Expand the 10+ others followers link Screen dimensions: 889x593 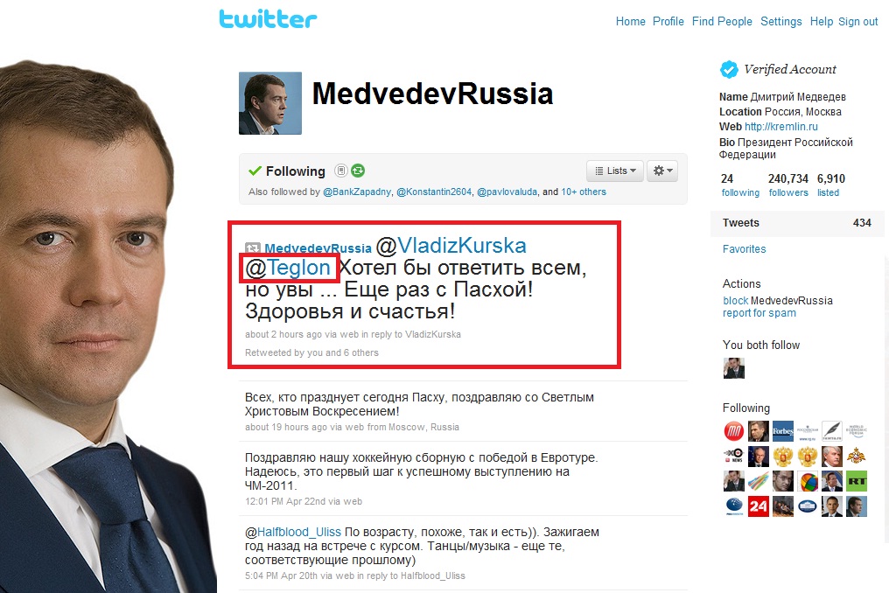[584, 192]
